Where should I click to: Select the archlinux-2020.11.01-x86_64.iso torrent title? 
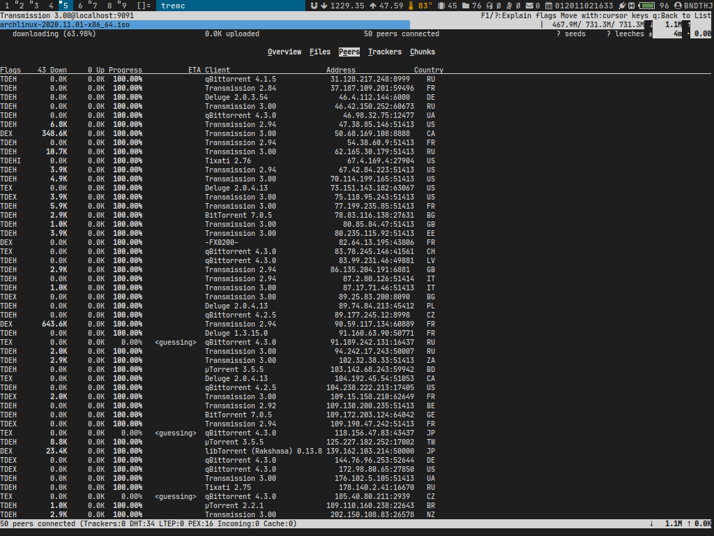[65, 24]
